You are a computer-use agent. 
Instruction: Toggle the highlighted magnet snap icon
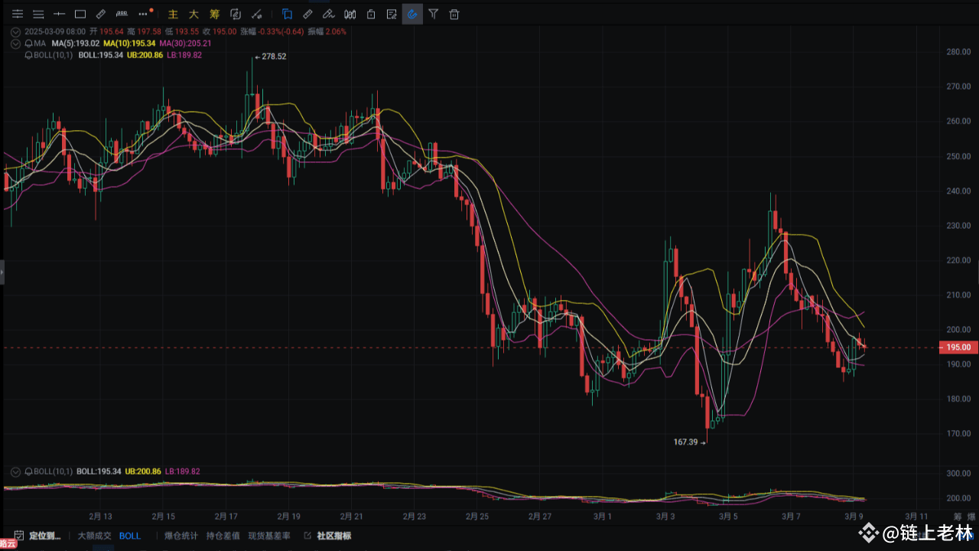(412, 14)
